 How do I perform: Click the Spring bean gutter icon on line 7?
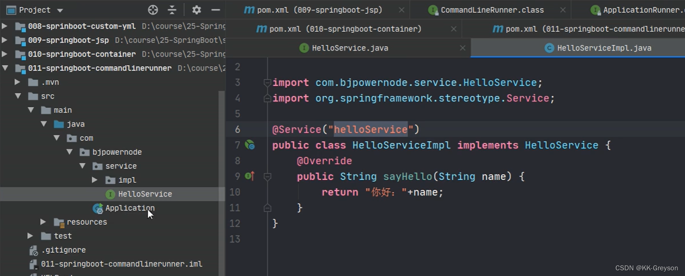(x=250, y=145)
